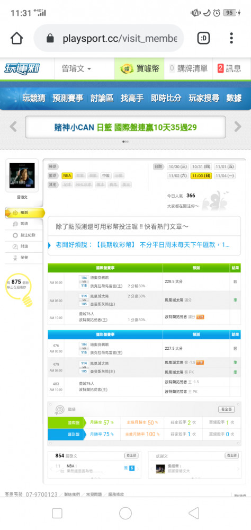Select date 11/03 (日)
Image resolution: width=251 pixels, height=530 pixels.
click(x=201, y=176)
